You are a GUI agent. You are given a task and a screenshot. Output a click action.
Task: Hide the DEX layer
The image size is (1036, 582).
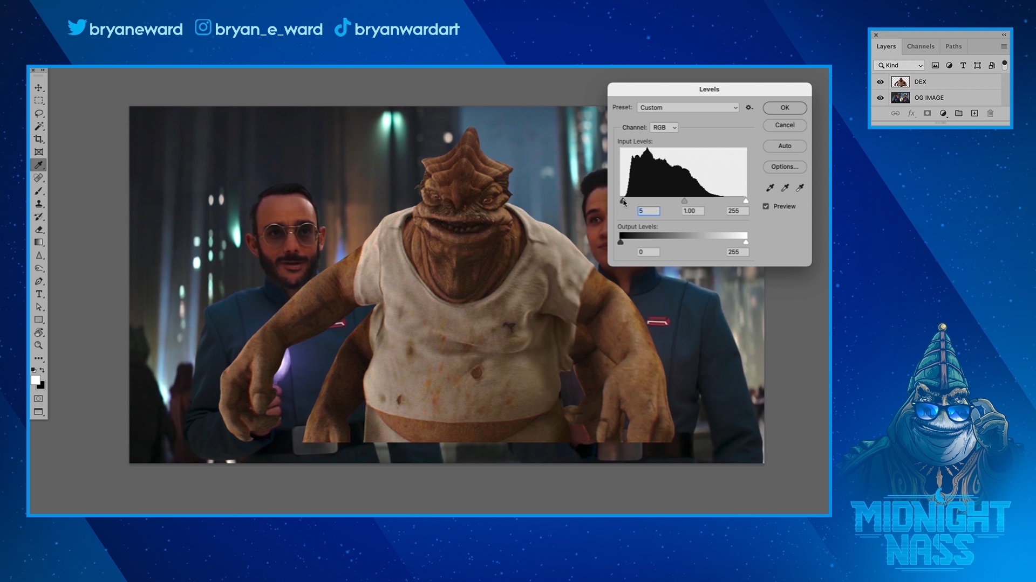pyautogui.click(x=880, y=82)
